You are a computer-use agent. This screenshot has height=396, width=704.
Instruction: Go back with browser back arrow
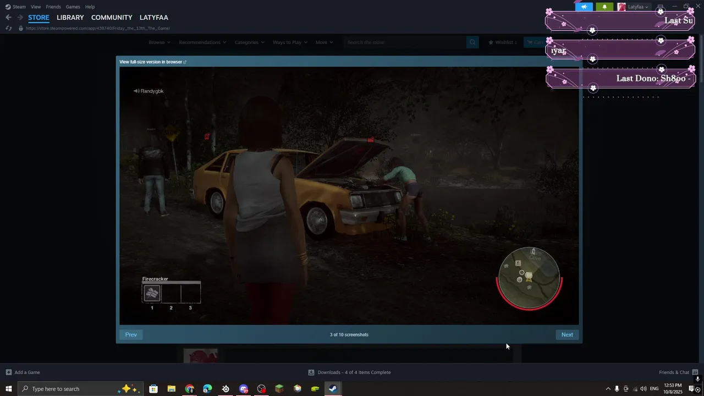(x=8, y=18)
